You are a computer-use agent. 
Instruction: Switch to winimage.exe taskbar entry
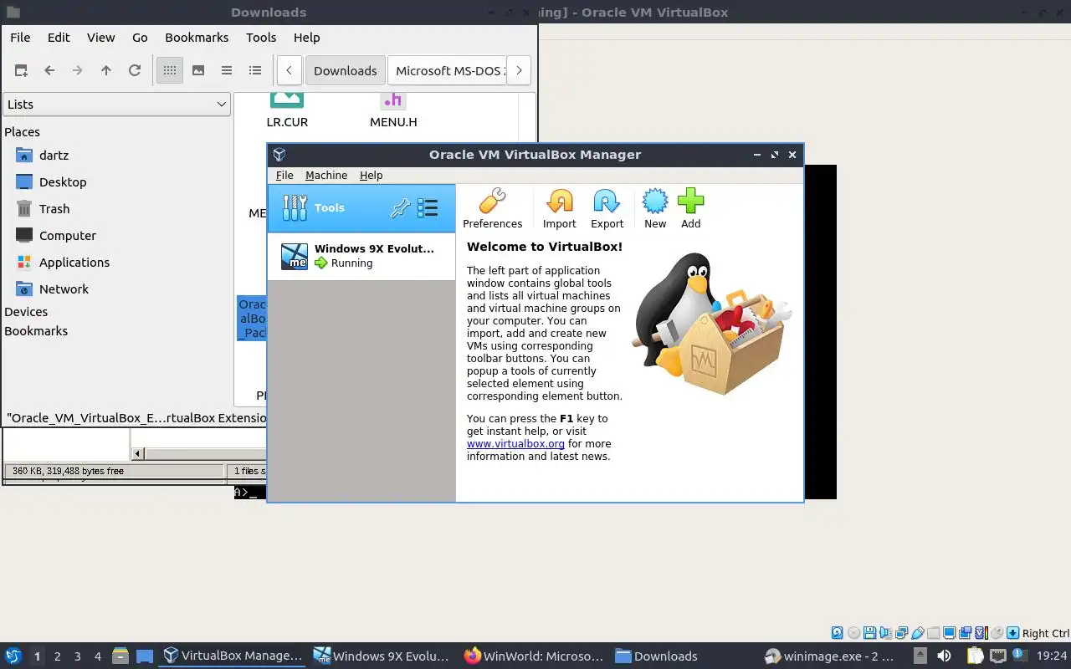tap(830, 656)
